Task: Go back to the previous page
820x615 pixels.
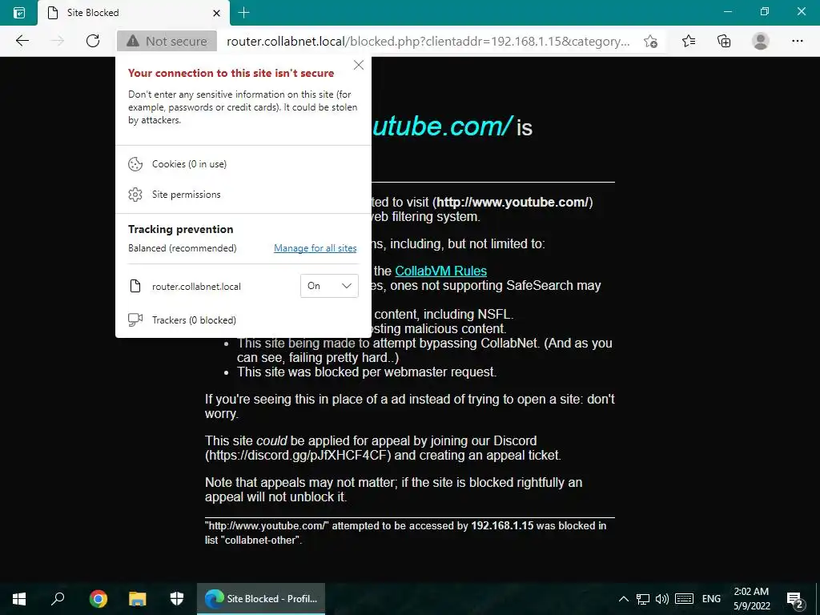Action: [22, 41]
